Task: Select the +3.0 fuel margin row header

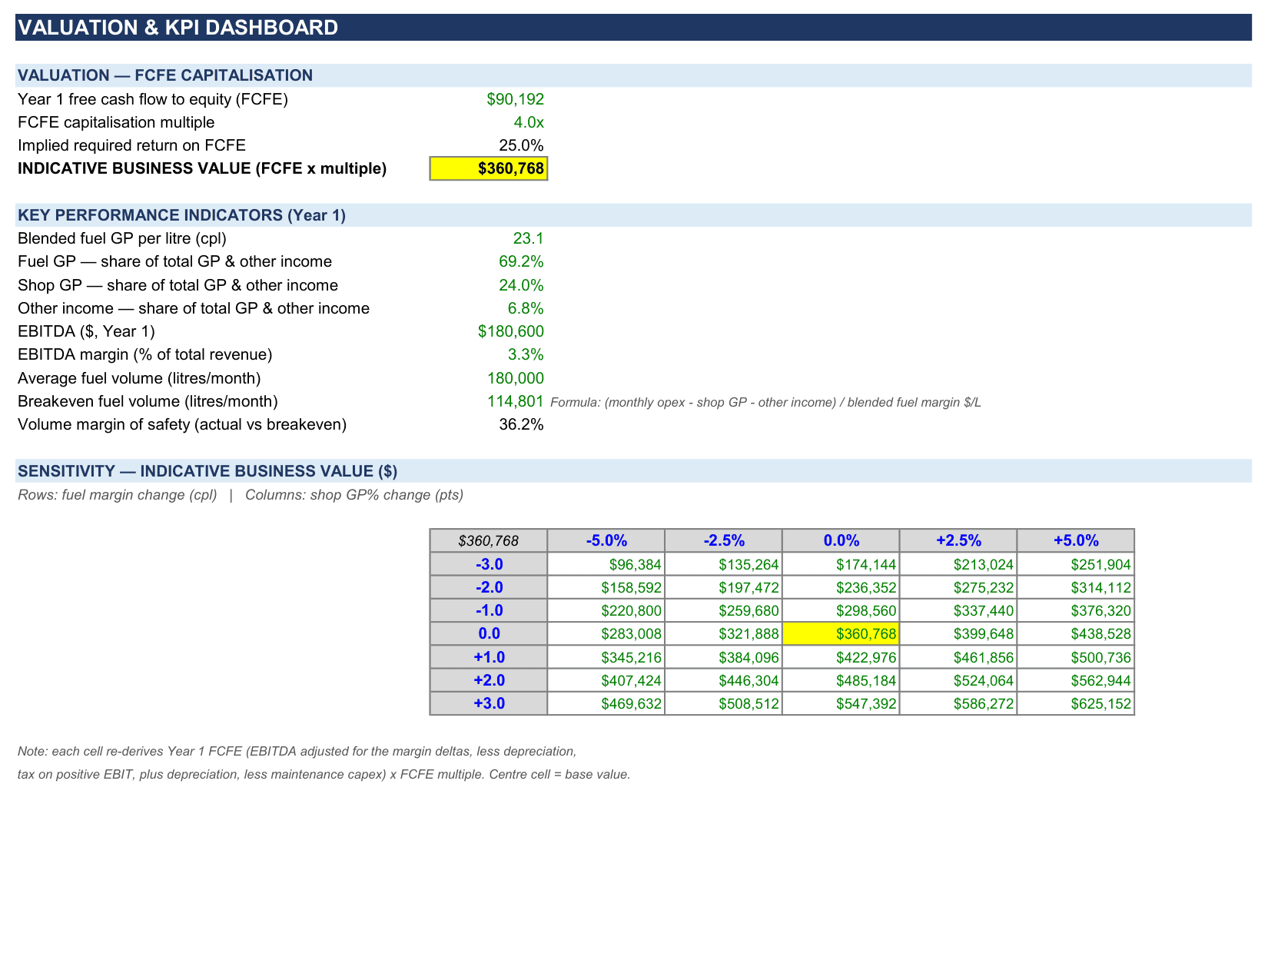Action: 489,703
